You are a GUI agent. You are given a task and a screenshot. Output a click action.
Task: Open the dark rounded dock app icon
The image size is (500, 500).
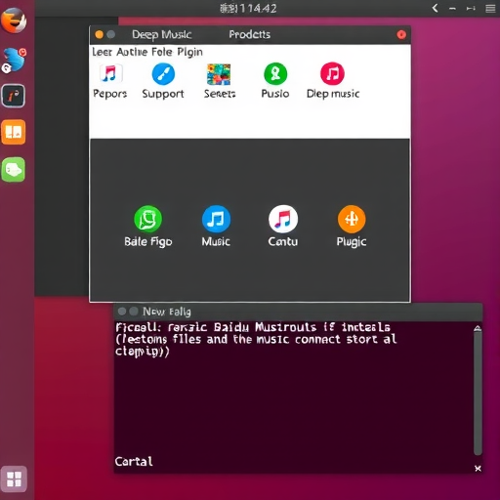coord(14,96)
